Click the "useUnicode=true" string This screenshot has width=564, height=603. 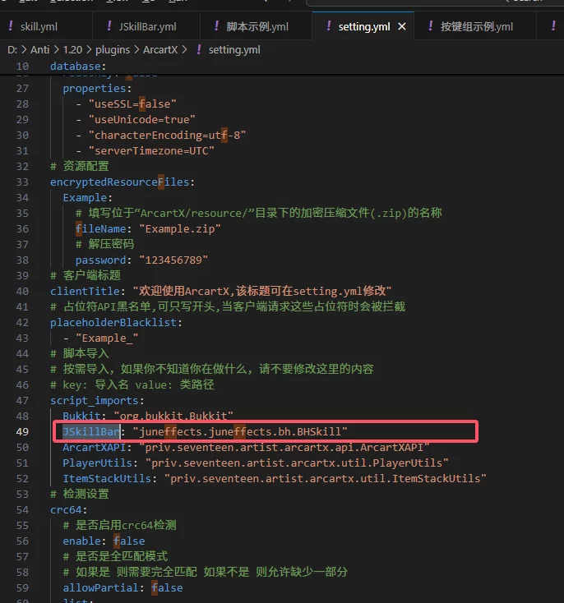142,120
